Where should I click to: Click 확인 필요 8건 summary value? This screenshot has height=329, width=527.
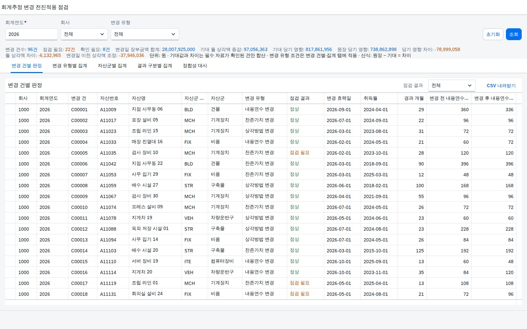[106, 50]
